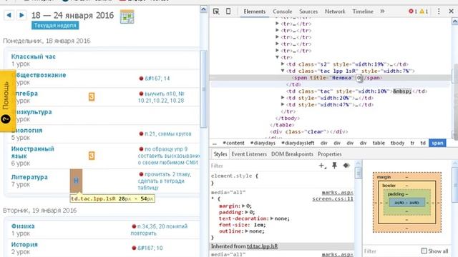This screenshot has height=257, width=458.
Task: Expand the margin property triangle
Action: [x=243, y=206]
